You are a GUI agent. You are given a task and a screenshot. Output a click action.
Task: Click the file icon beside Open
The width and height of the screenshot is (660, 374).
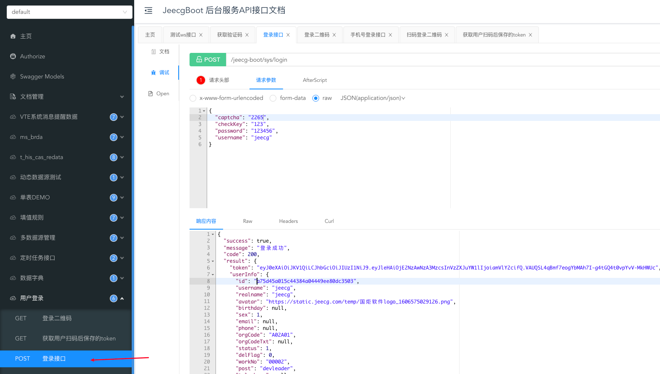click(x=151, y=94)
